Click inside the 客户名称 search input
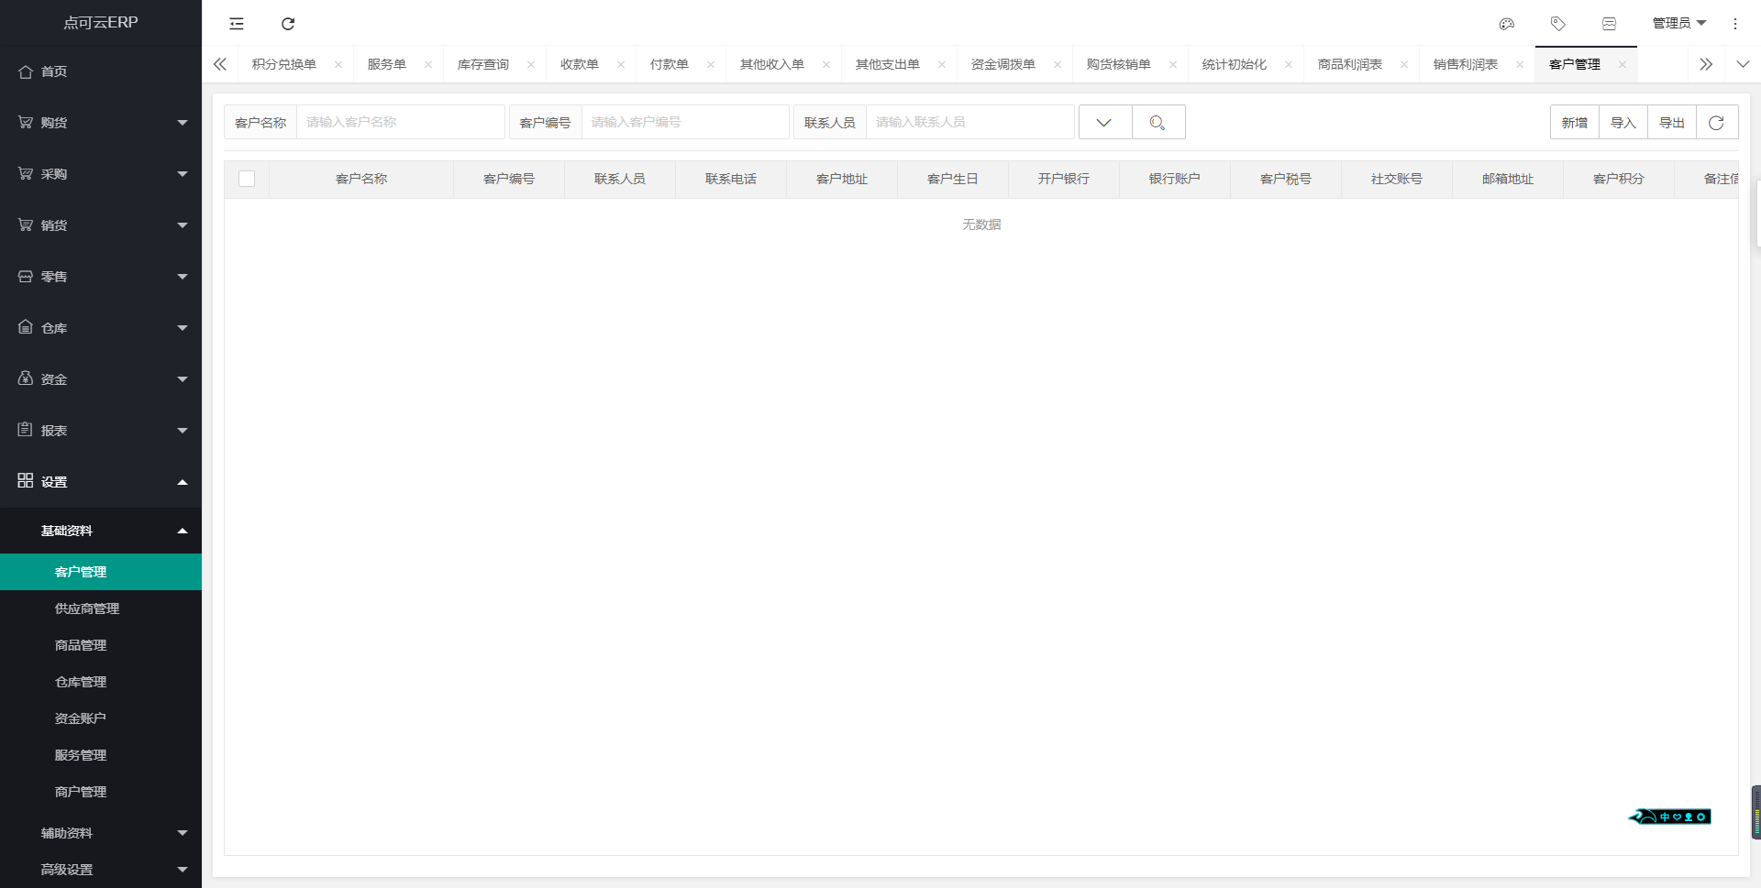 click(x=401, y=122)
